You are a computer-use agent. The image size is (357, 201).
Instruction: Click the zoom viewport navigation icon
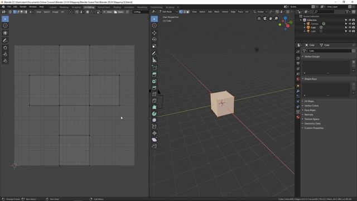point(276,18)
